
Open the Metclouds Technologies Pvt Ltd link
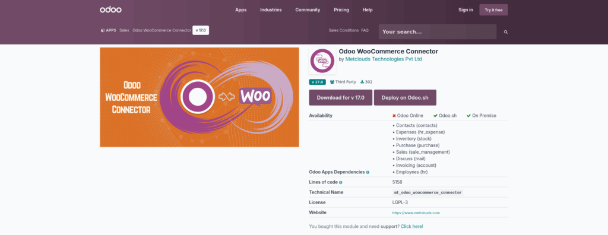[384, 59]
